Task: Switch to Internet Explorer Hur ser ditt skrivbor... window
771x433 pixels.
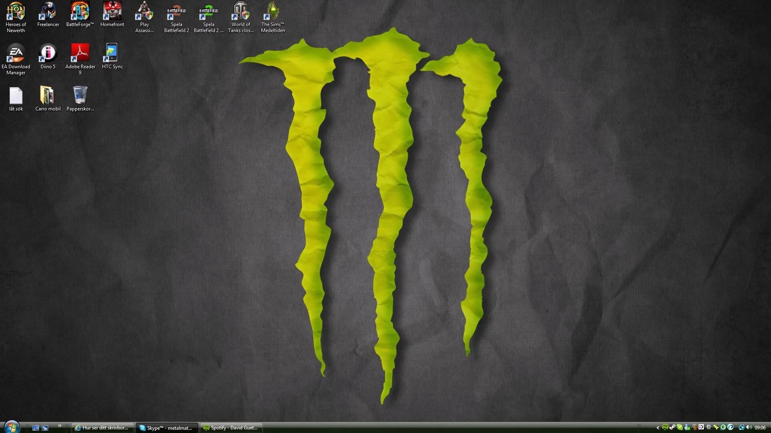Action: coord(102,428)
